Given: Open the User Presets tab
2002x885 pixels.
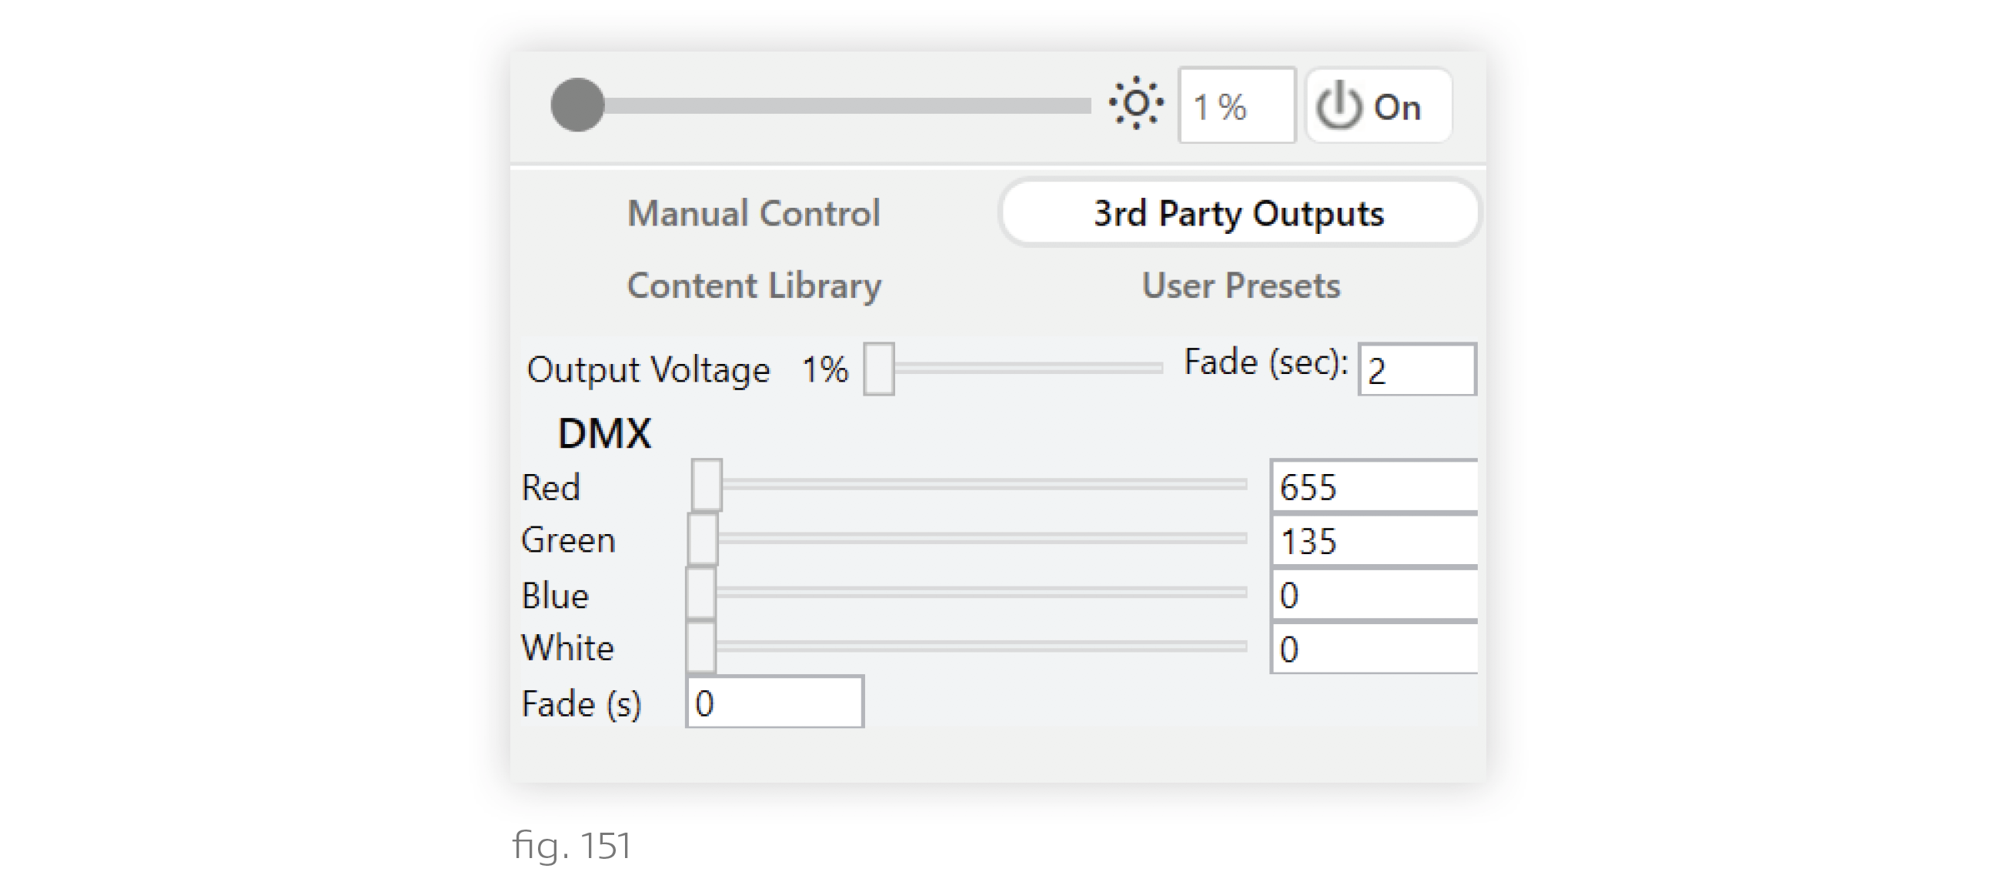Looking at the screenshot, I should click(1241, 286).
